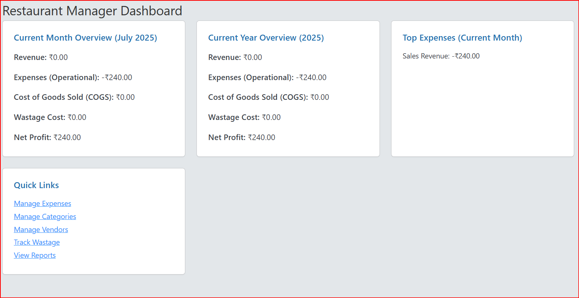Select the Sales Revenue entry in Top Expenses

(x=441, y=56)
